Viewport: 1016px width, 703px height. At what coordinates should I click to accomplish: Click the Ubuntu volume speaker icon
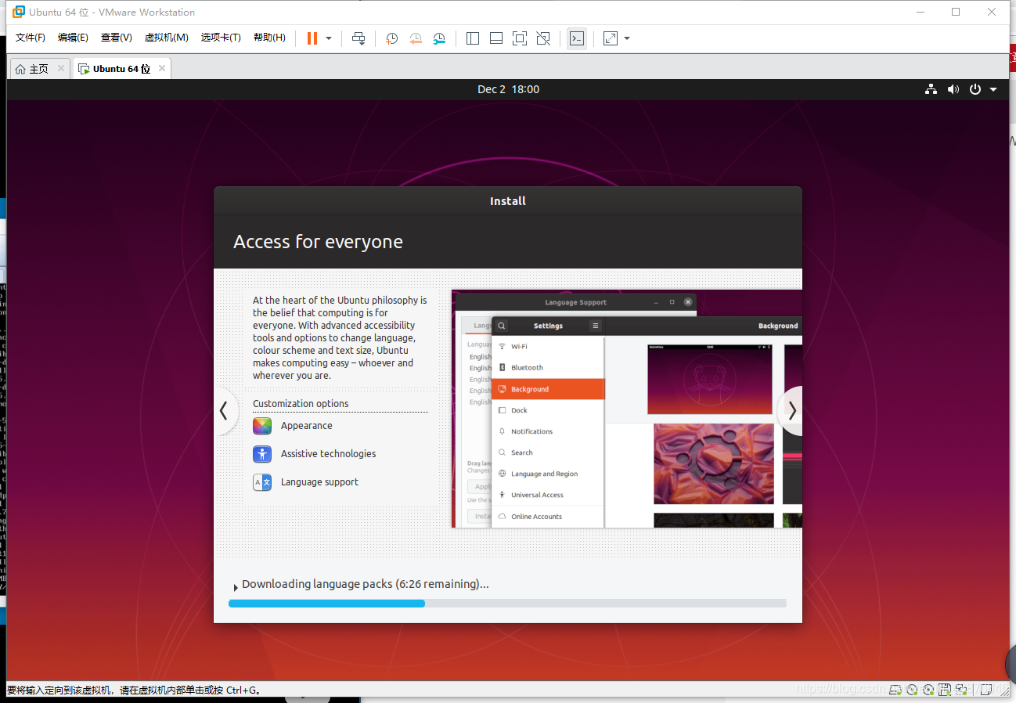953,89
